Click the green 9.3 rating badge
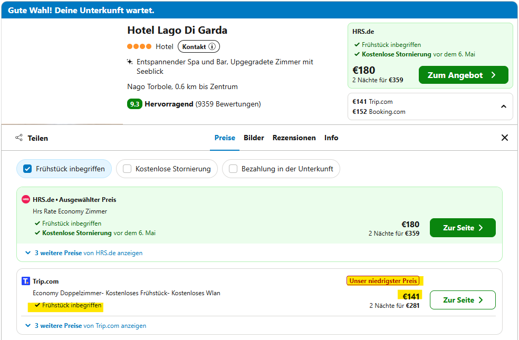 pyautogui.click(x=134, y=104)
